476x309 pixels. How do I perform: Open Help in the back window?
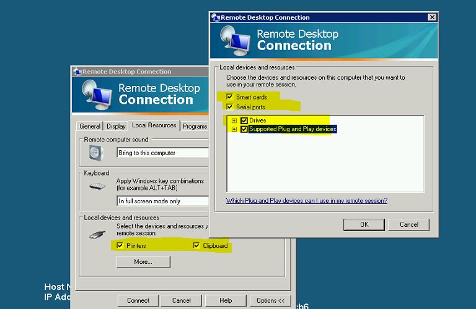pos(226,300)
